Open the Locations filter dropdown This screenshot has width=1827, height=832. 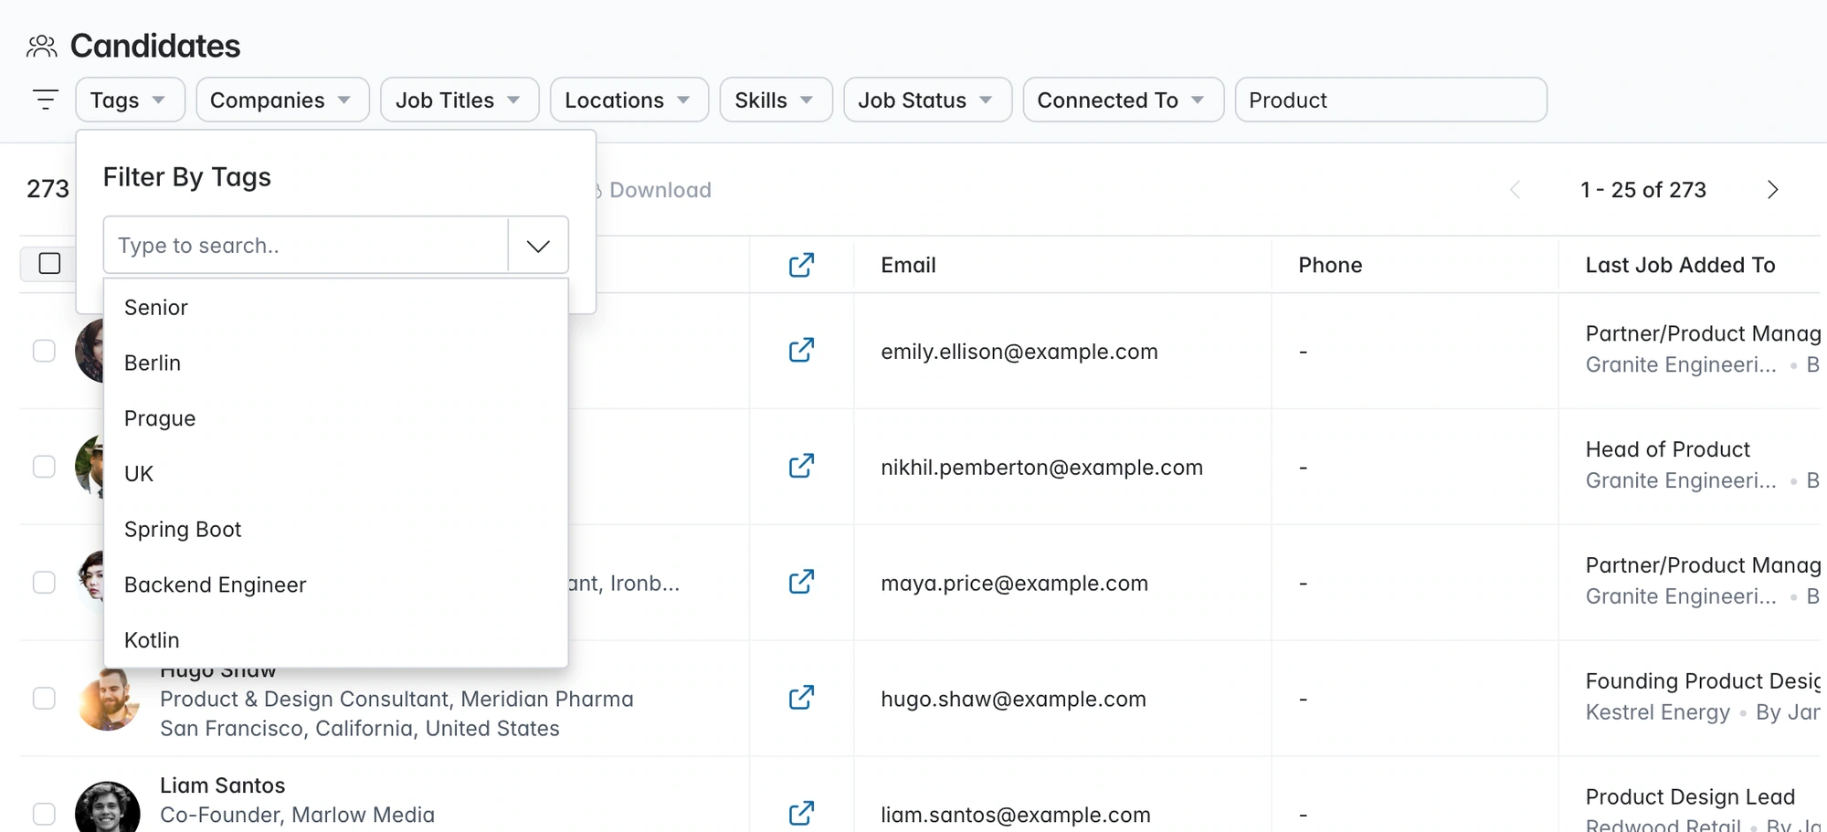pos(629,100)
